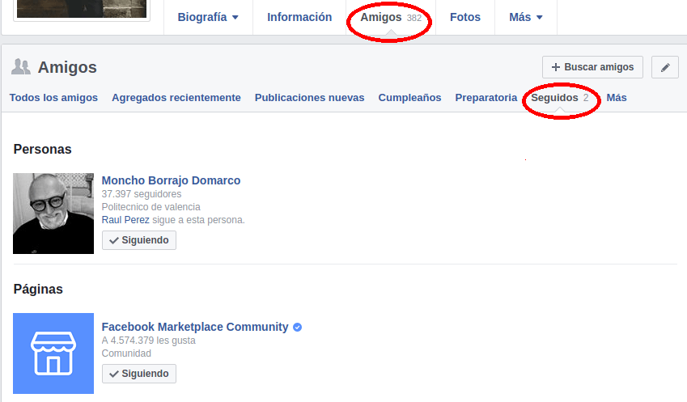Expand the Biografía dropdown tab
Screen dimensions: 687x402
click(x=208, y=17)
